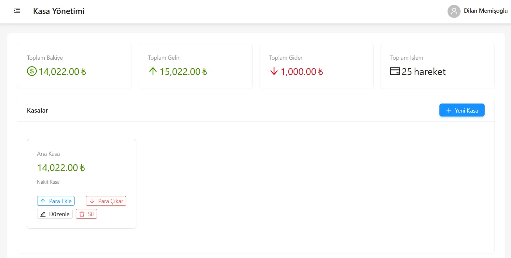Click the dollar coin icon in Toplam Bakiye
Screen dimensions: 511x258
[x=32, y=71]
